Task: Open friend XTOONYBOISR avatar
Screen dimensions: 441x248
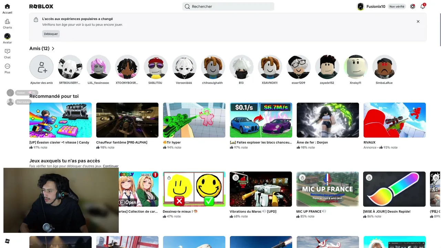Action: [127, 67]
